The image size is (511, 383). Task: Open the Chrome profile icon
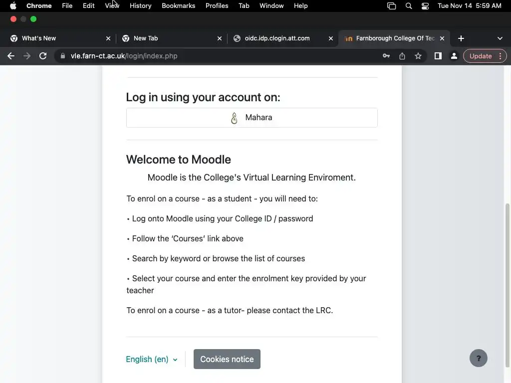point(454,56)
